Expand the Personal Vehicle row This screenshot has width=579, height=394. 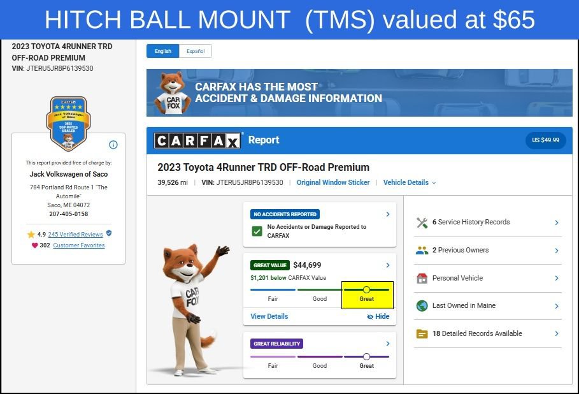[488, 278]
